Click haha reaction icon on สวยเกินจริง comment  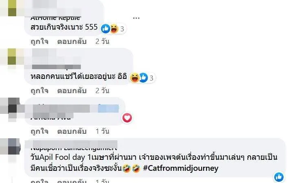pos(114,28)
